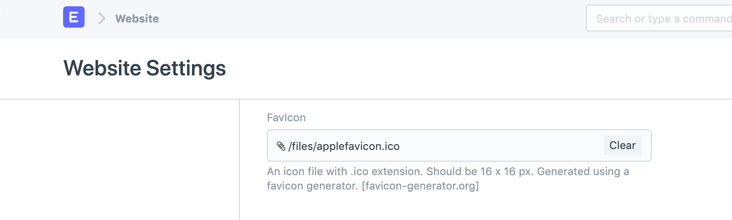The width and height of the screenshot is (732, 220).
Task: Click blank header area right of Website Settings
Action: (451, 68)
